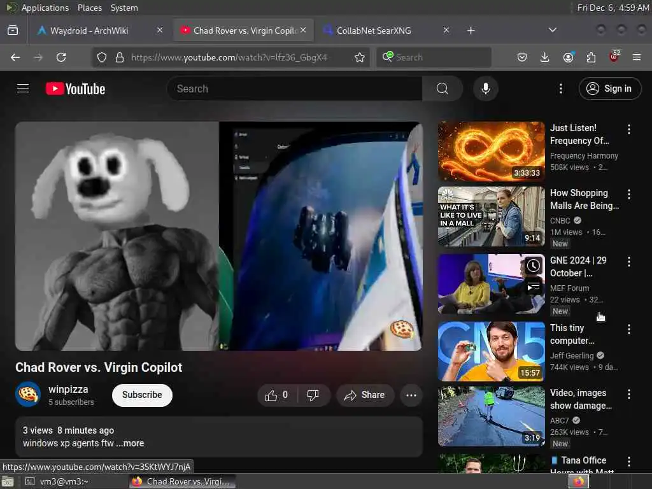Open the Pocket save icon
The image size is (652, 489).
(x=522, y=57)
